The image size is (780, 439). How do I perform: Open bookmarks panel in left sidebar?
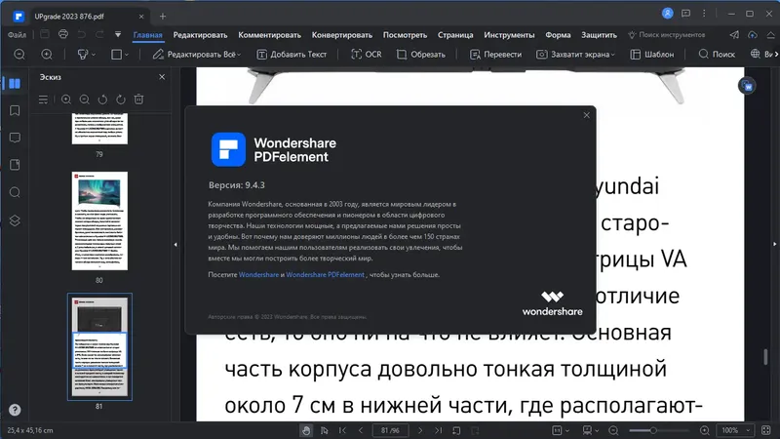click(x=15, y=110)
